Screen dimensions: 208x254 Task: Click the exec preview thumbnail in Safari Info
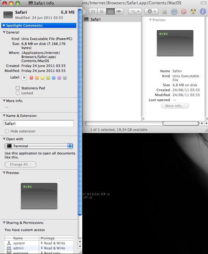39,196
